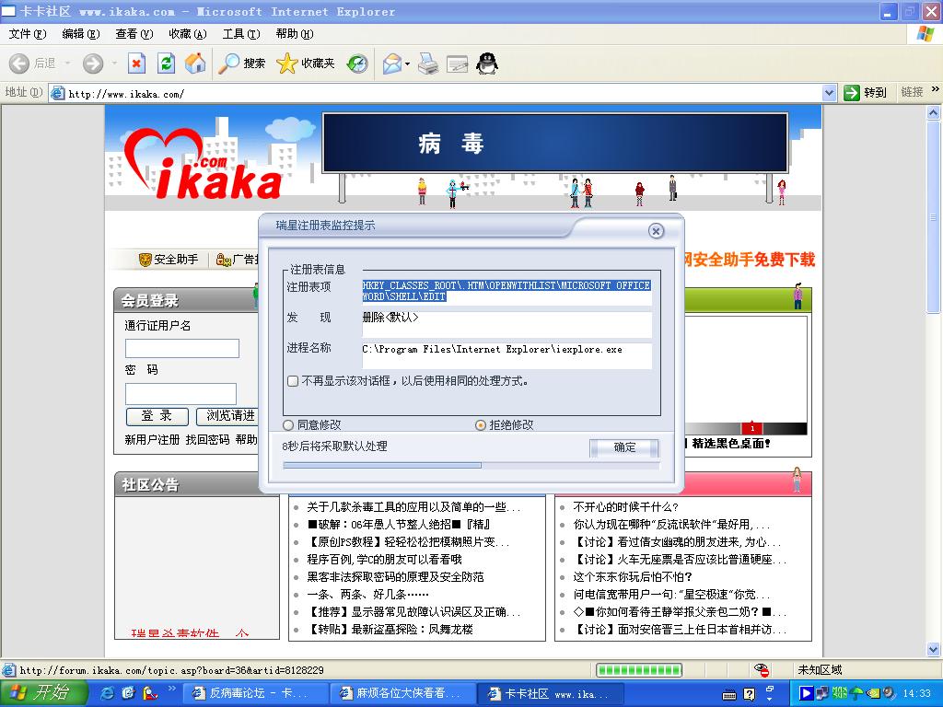Image resolution: width=943 pixels, height=707 pixels.
Task: Click the ikaka.com heart logo
Action: 202,164
